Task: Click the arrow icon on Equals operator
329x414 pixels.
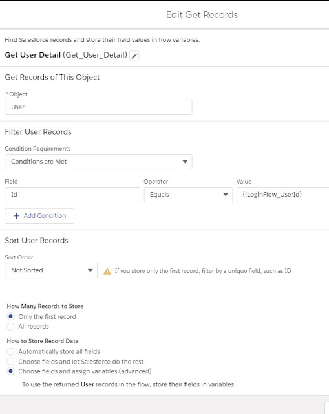Action: click(x=226, y=195)
